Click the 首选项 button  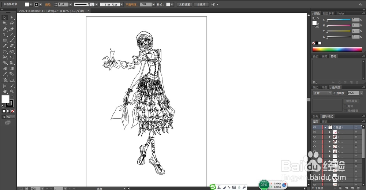(x=201, y=4)
